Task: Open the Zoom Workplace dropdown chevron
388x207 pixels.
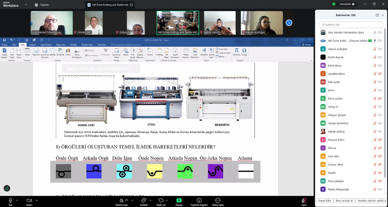Action: pos(26,5)
